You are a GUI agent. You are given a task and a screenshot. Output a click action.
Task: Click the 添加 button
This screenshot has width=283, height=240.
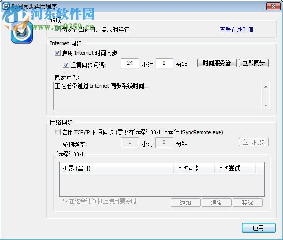click(186, 202)
